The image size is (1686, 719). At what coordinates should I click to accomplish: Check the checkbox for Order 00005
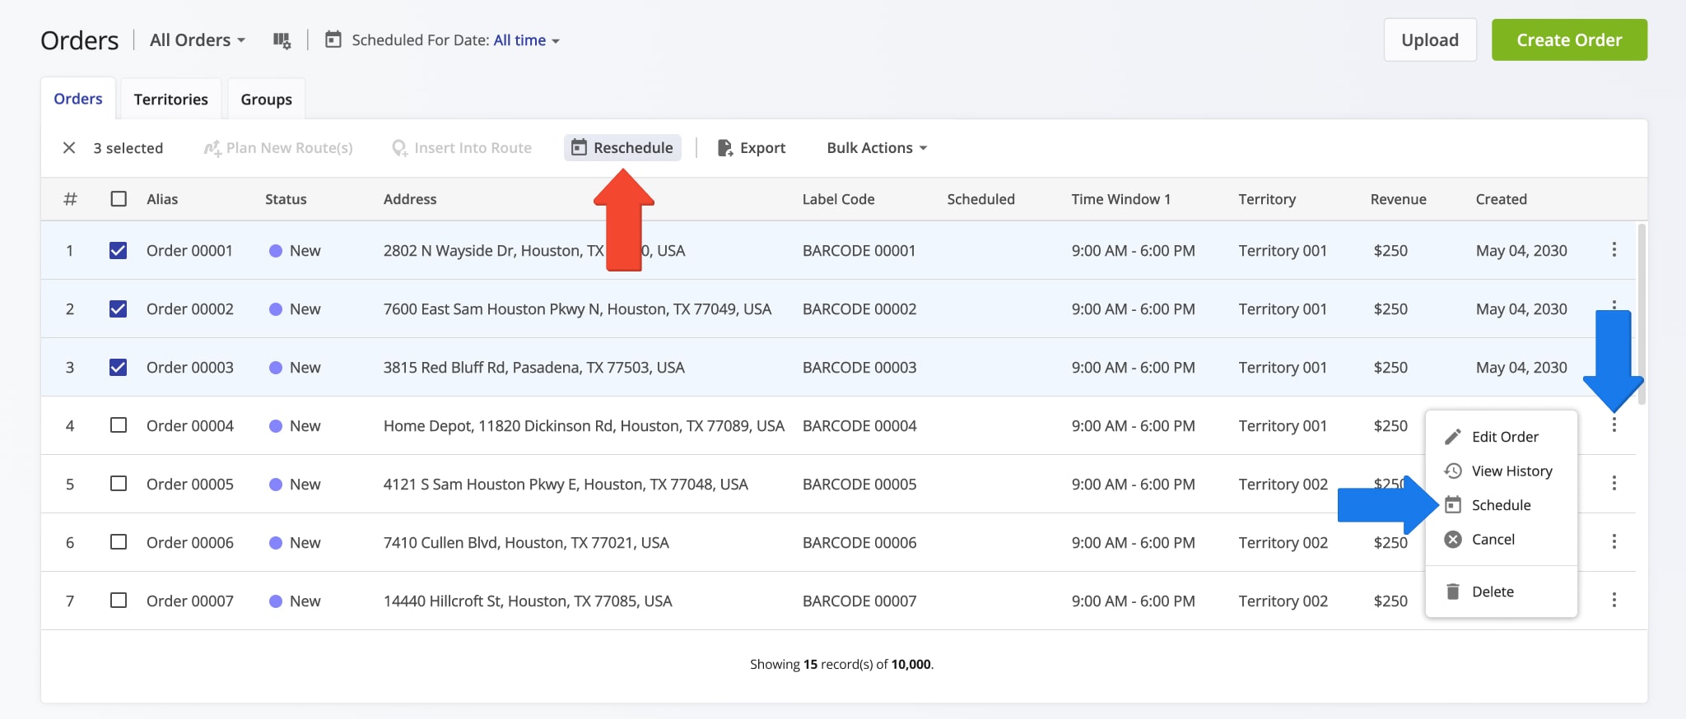pyautogui.click(x=119, y=484)
